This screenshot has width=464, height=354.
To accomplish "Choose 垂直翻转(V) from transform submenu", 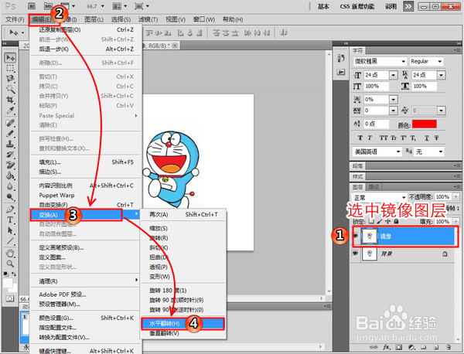I will 183,333.
